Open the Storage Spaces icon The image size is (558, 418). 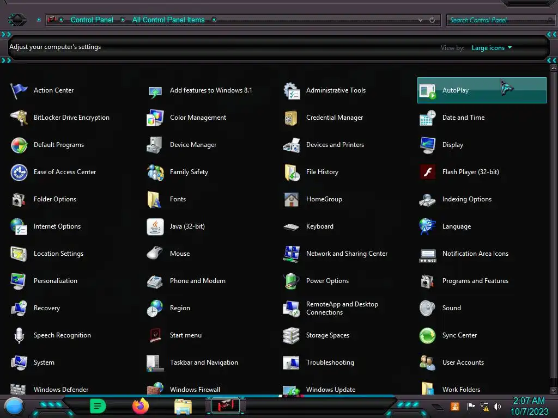pyautogui.click(x=292, y=335)
